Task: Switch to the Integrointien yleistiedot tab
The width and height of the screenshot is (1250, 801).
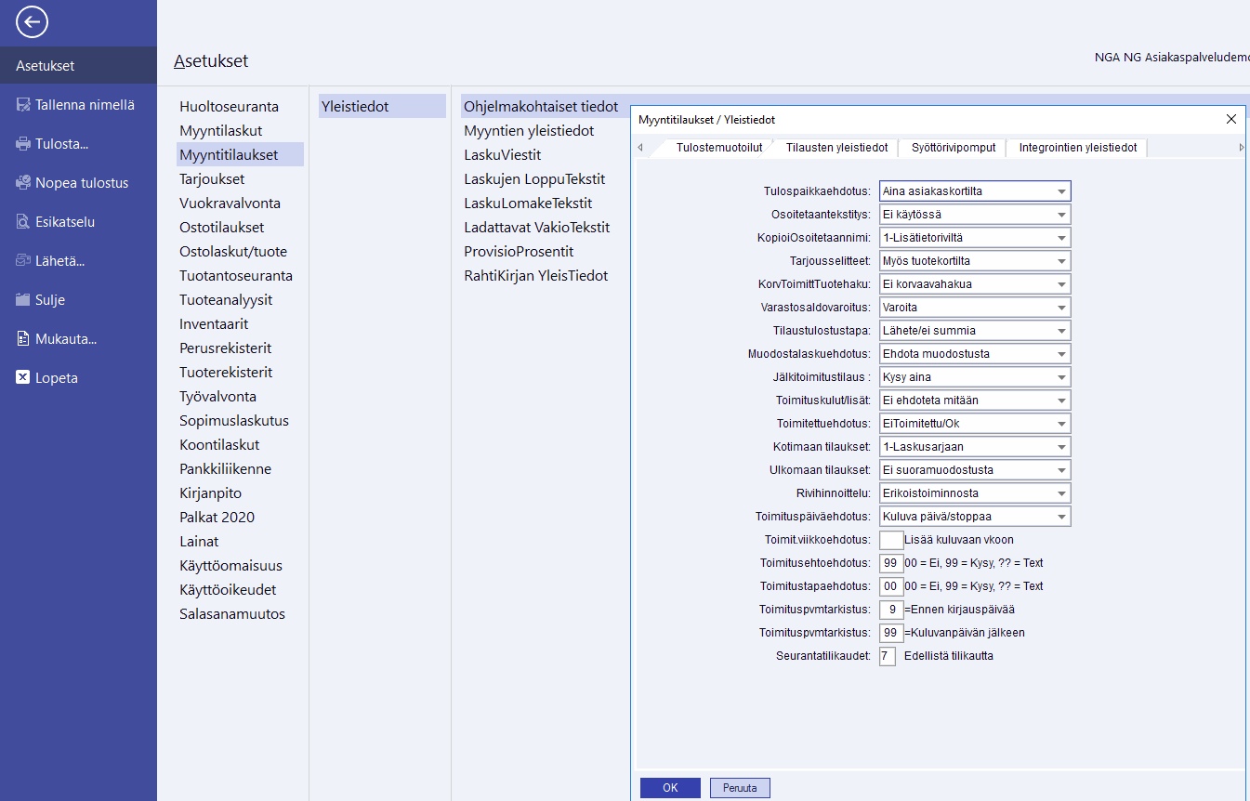Action: point(1078,148)
